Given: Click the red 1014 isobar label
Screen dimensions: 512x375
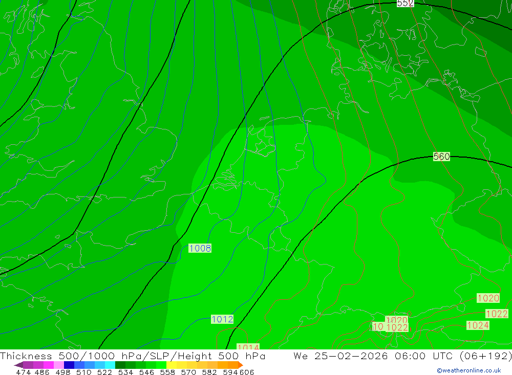Looking at the screenshot, I should pos(248,346).
